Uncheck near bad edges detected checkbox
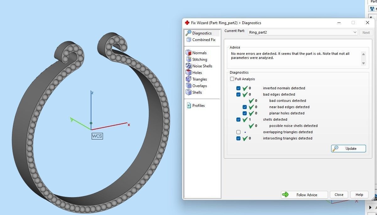This screenshot has width=377, height=215. (245, 107)
